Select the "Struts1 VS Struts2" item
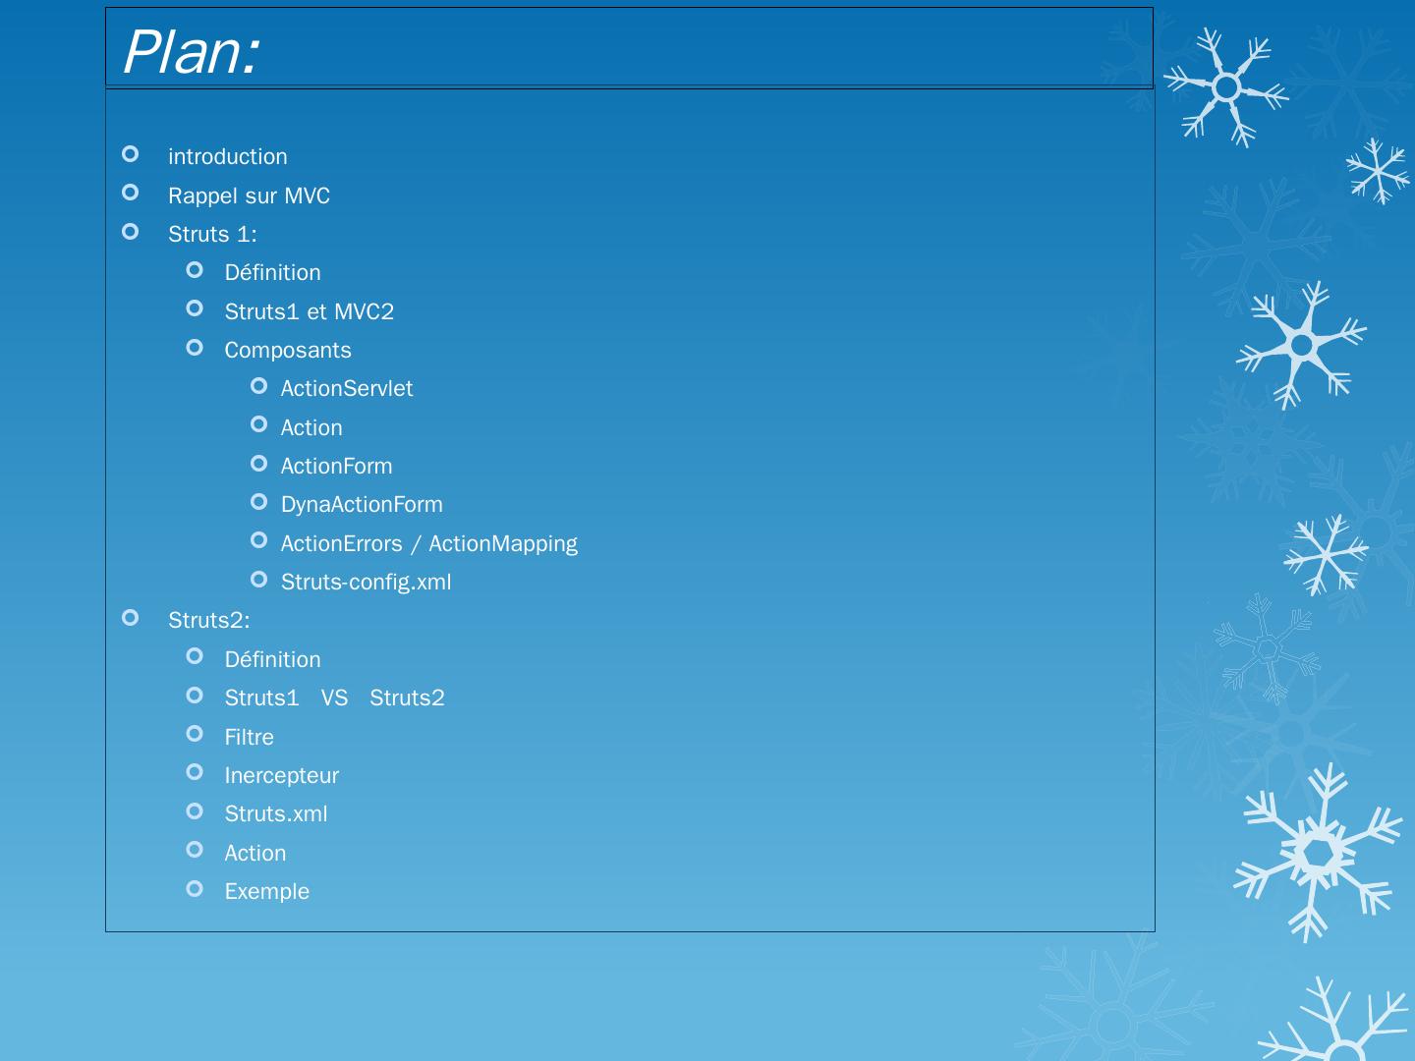 point(334,698)
